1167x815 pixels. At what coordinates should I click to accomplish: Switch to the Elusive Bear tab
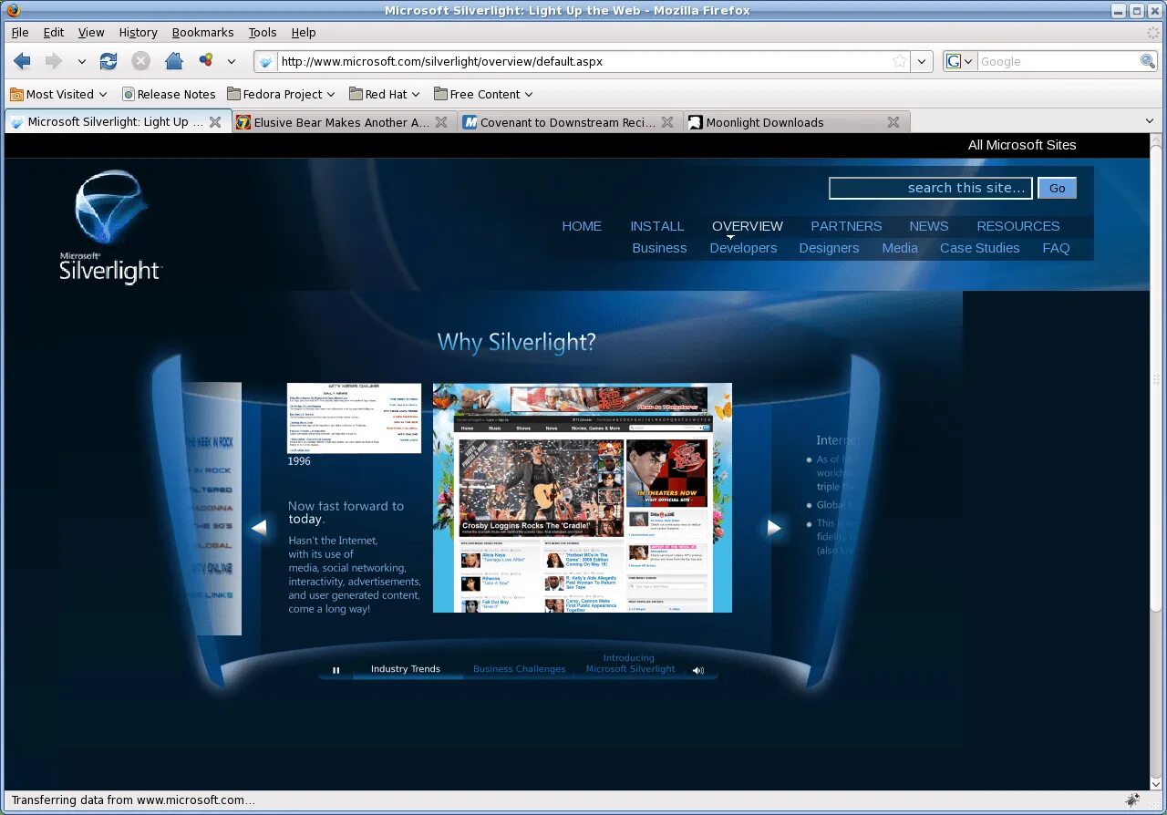[345, 122]
